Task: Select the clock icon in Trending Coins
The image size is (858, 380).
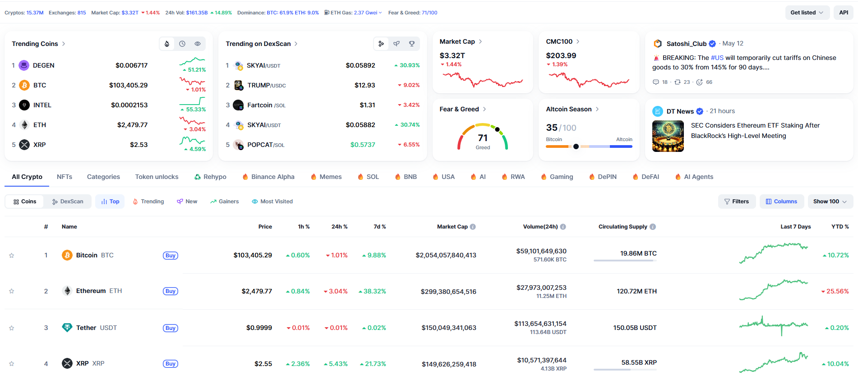Action: [x=182, y=44]
